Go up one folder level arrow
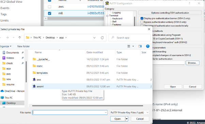 [x=19, y=38]
